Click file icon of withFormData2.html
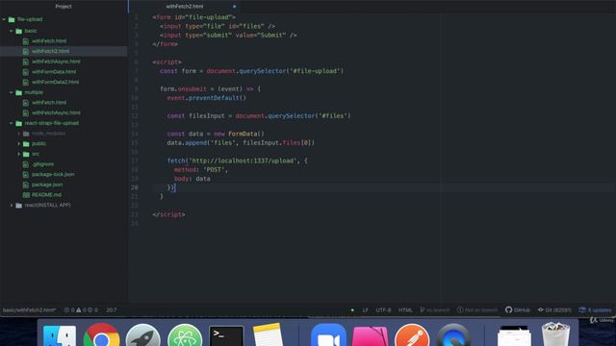 [26, 82]
